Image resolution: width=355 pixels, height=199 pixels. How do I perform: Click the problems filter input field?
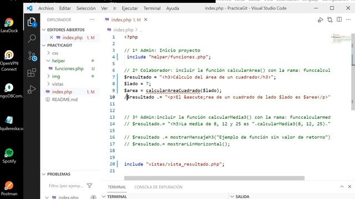tap(66, 186)
